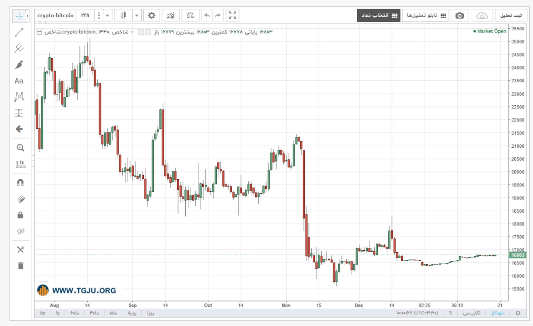Redo last chart action
The height and width of the screenshot is (326, 533).
[x=218, y=15]
